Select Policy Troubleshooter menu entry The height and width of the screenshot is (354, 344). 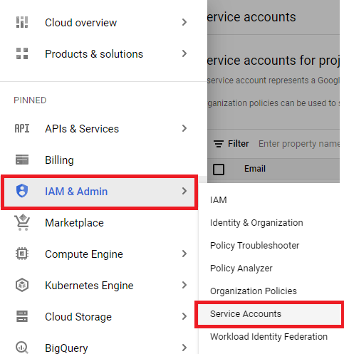pyautogui.click(x=254, y=246)
